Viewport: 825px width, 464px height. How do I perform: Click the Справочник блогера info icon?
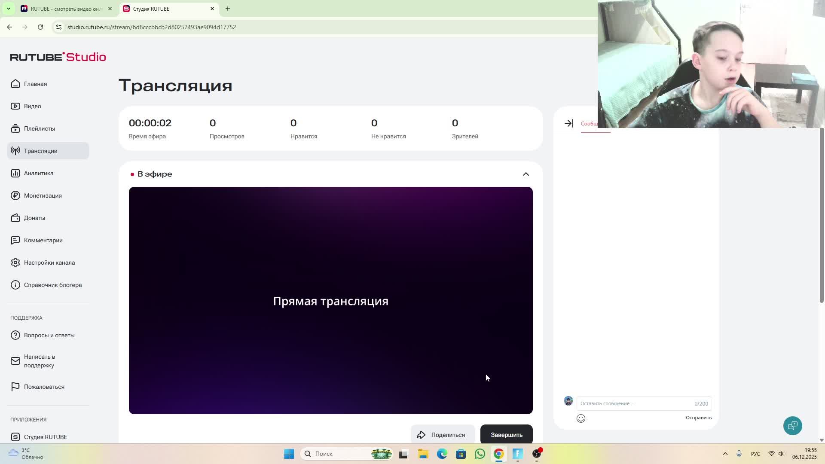coord(15,284)
